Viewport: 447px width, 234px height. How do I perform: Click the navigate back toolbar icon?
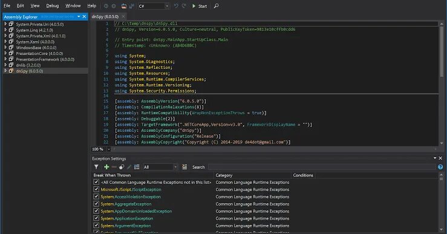[106, 6]
